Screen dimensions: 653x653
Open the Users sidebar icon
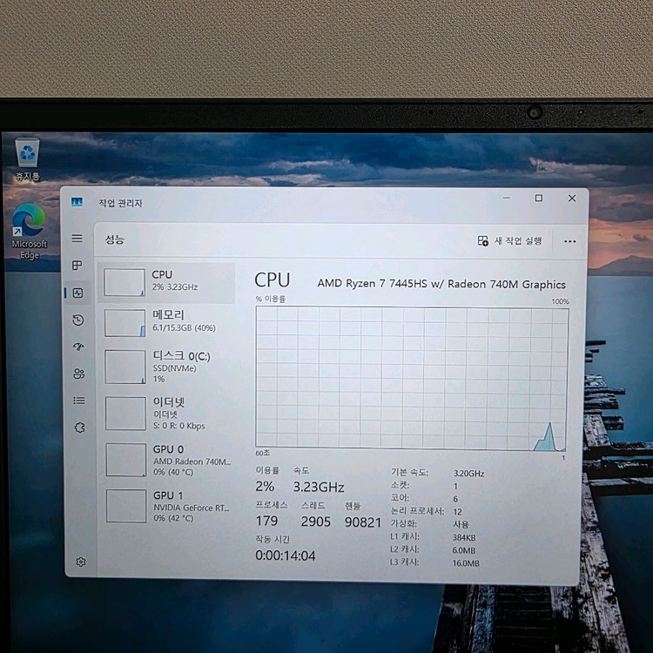[79, 374]
